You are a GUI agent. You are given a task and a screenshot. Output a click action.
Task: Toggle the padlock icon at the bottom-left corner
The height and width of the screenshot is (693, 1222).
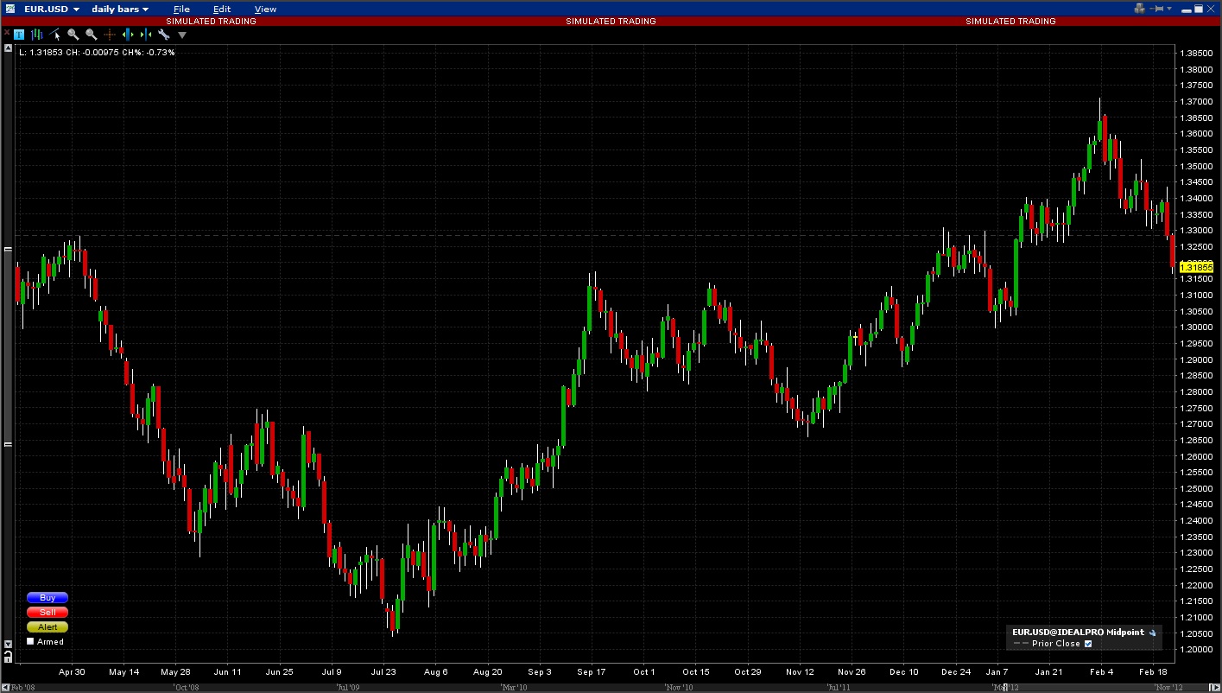9,658
